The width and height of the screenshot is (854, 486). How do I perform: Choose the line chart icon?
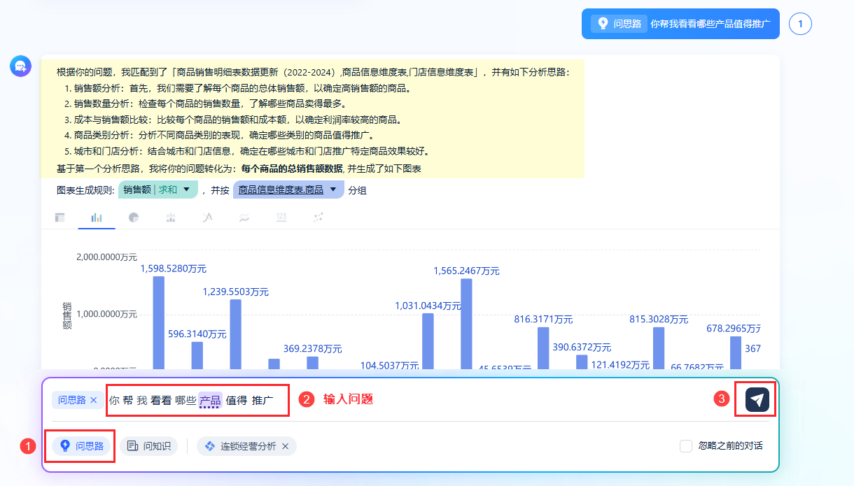[207, 217]
